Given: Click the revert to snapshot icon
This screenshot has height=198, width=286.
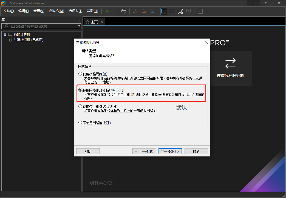Looking at the screenshot, I should (144, 11).
